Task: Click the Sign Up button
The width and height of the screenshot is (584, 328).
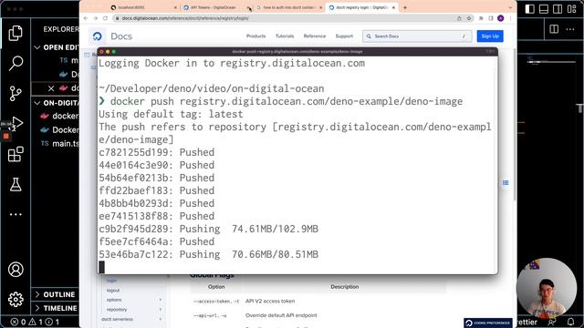Action: [490, 36]
